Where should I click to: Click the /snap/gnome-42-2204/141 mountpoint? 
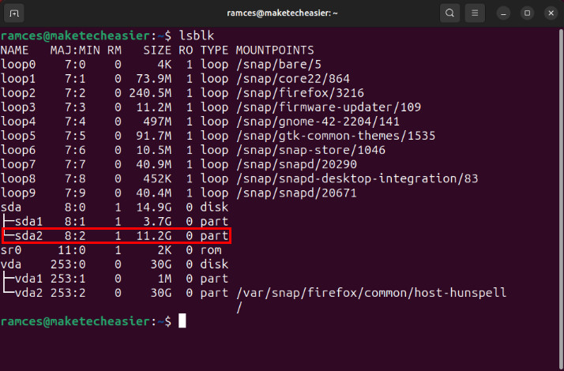(x=318, y=122)
